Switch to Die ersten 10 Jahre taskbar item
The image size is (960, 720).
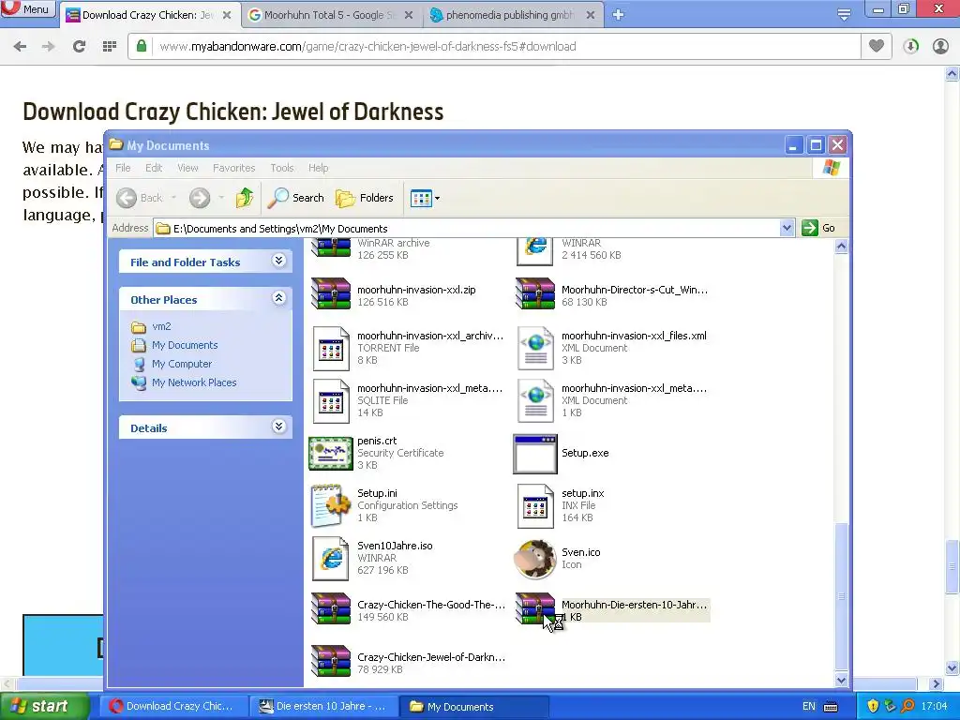click(323, 706)
